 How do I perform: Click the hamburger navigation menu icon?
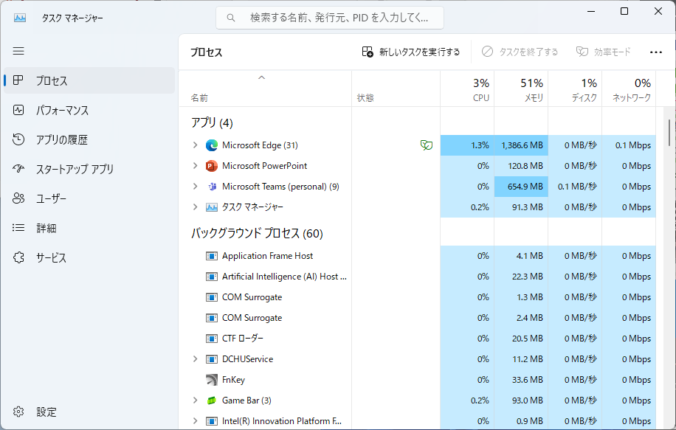pos(18,51)
